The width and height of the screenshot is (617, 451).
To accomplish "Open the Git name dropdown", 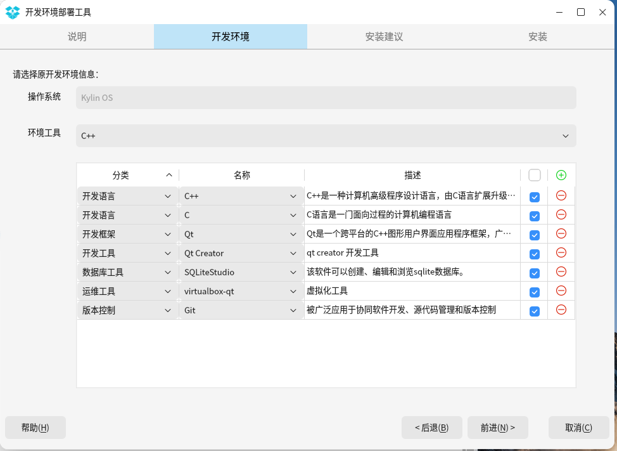I will 241,310.
